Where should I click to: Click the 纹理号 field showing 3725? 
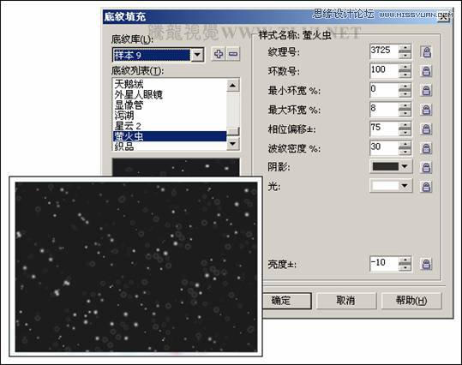point(384,51)
